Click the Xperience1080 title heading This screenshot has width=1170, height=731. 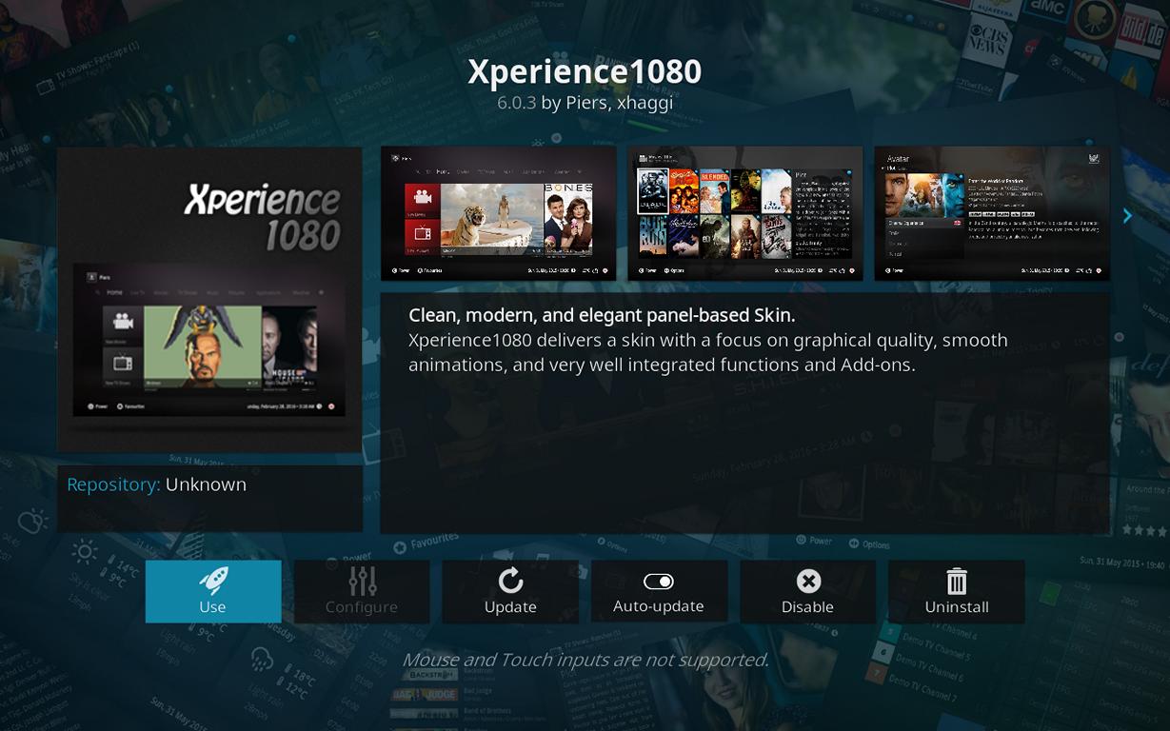(585, 71)
